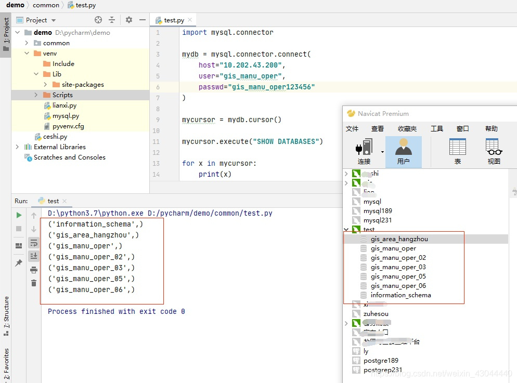Select gis_manu_oper_05 database in Navicat
This screenshot has height=383, width=517.
[398, 276]
